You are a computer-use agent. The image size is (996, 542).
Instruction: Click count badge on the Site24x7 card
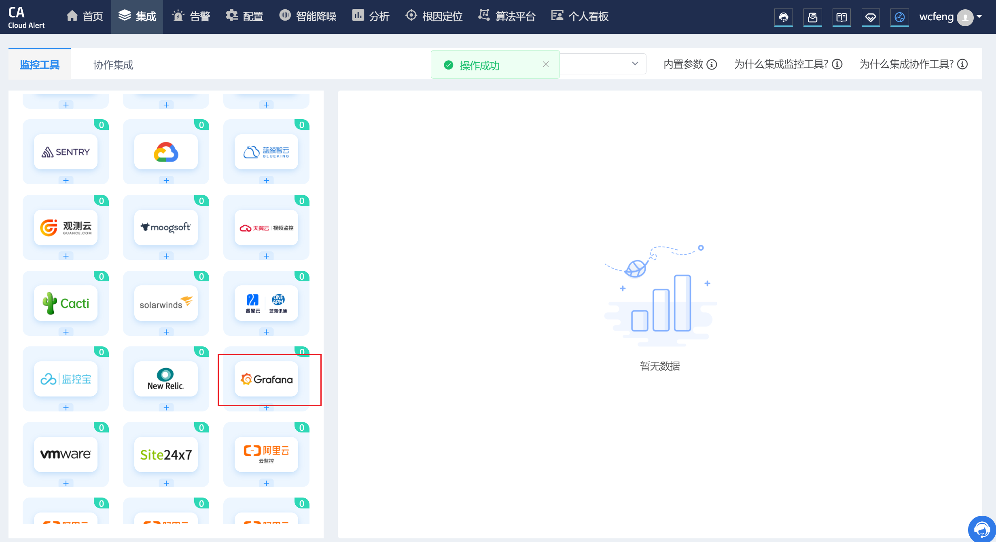coord(201,428)
